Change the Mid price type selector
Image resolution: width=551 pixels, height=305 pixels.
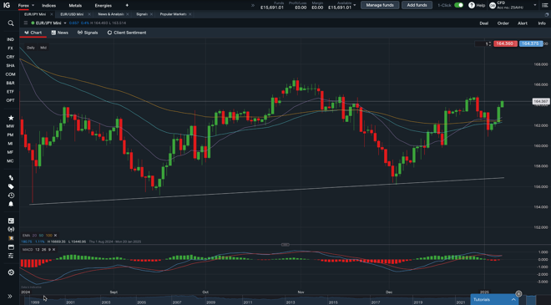[x=43, y=48]
